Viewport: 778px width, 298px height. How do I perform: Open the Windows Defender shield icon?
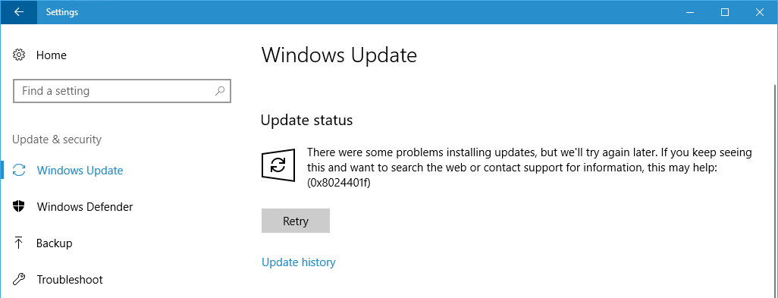tap(19, 207)
